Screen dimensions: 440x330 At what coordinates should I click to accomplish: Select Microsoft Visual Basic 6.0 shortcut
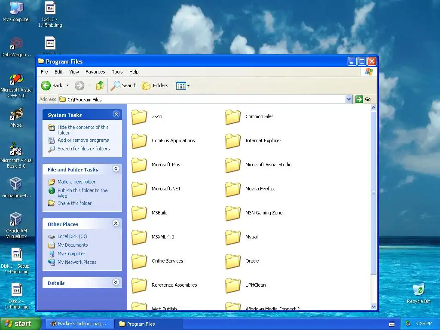pyautogui.click(x=16, y=155)
